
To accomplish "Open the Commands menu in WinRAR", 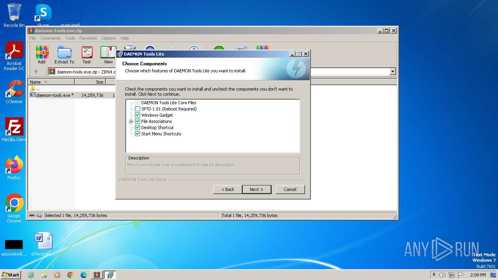I will coord(50,38).
